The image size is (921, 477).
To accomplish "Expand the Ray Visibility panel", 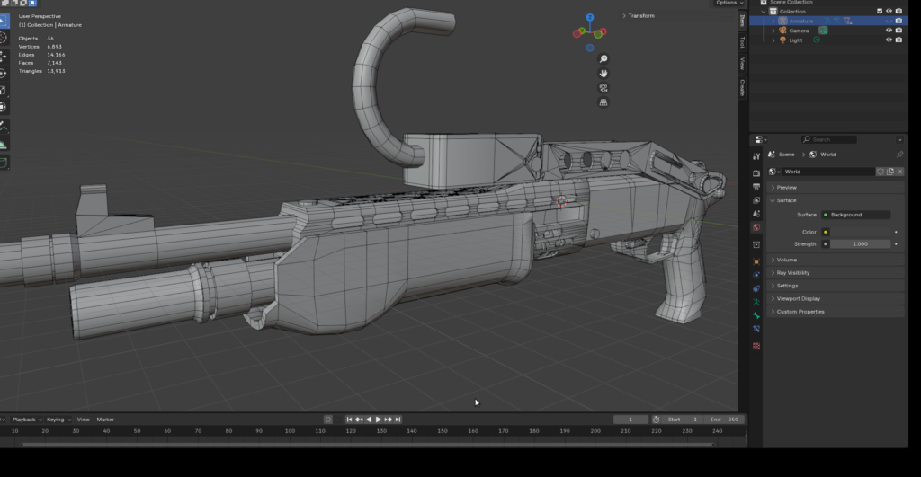I will point(836,273).
